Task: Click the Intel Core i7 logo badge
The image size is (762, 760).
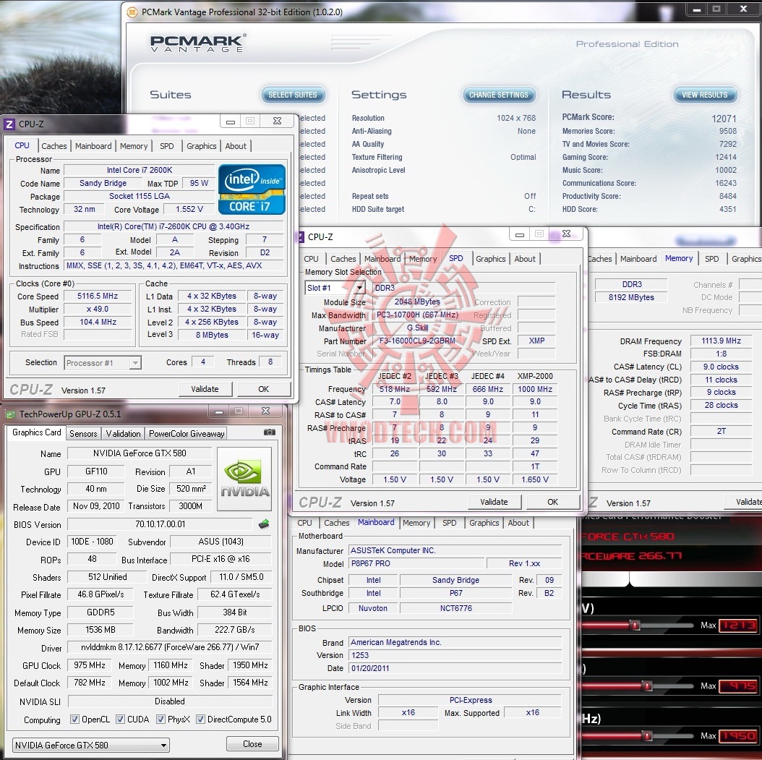Action: click(x=252, y=189)
